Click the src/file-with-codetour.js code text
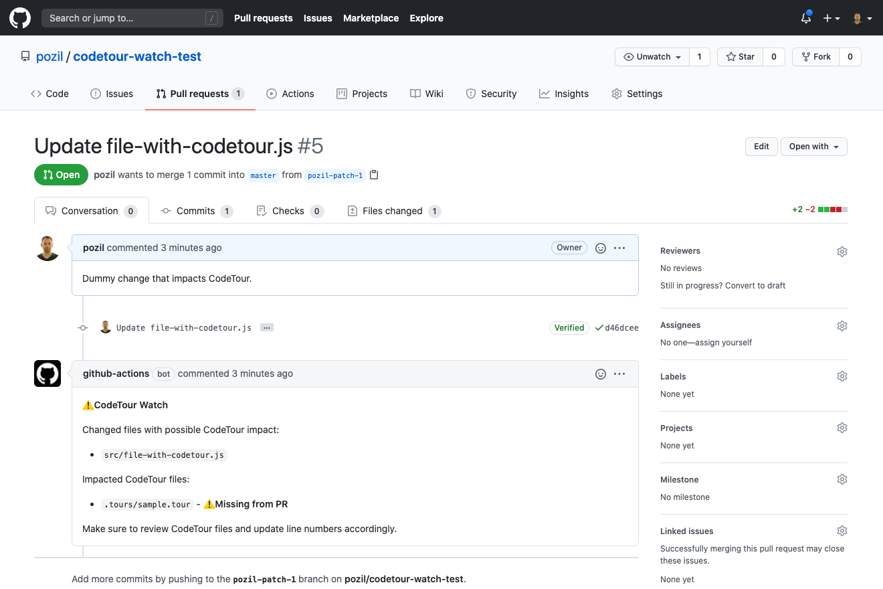The width and height of the screenshot is (883, 589). [164, 455]
